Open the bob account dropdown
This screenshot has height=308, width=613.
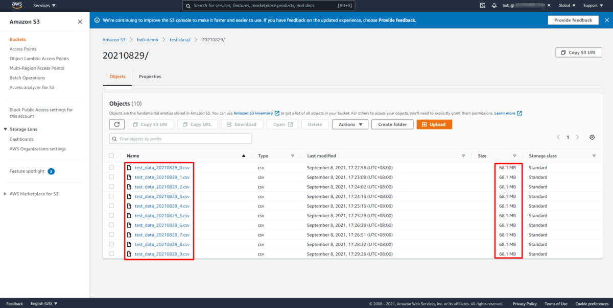[x=526, y=6]
